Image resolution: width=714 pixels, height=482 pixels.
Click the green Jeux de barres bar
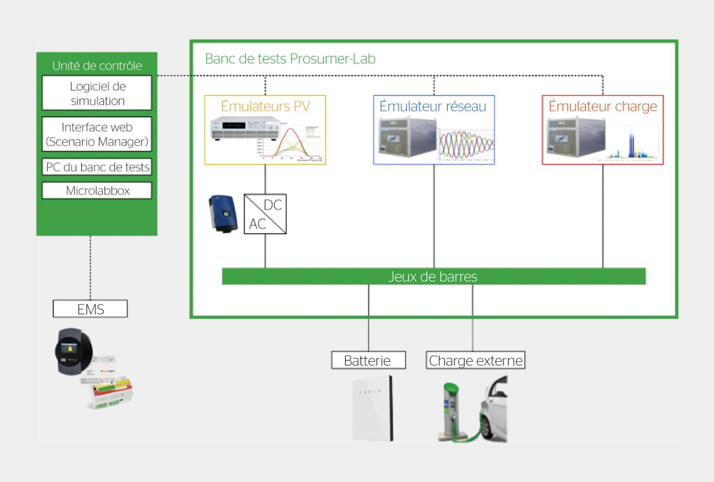tap(433, 276)
